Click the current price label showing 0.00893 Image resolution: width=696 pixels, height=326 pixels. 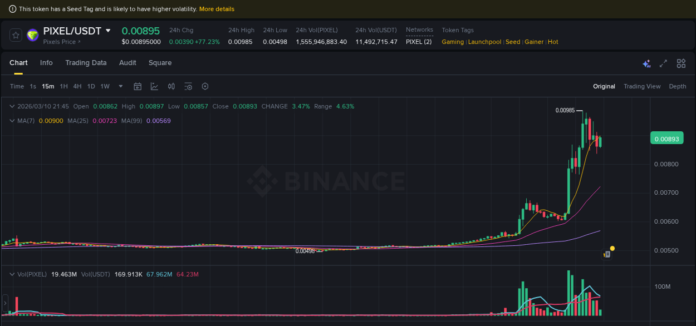[666, 138]
